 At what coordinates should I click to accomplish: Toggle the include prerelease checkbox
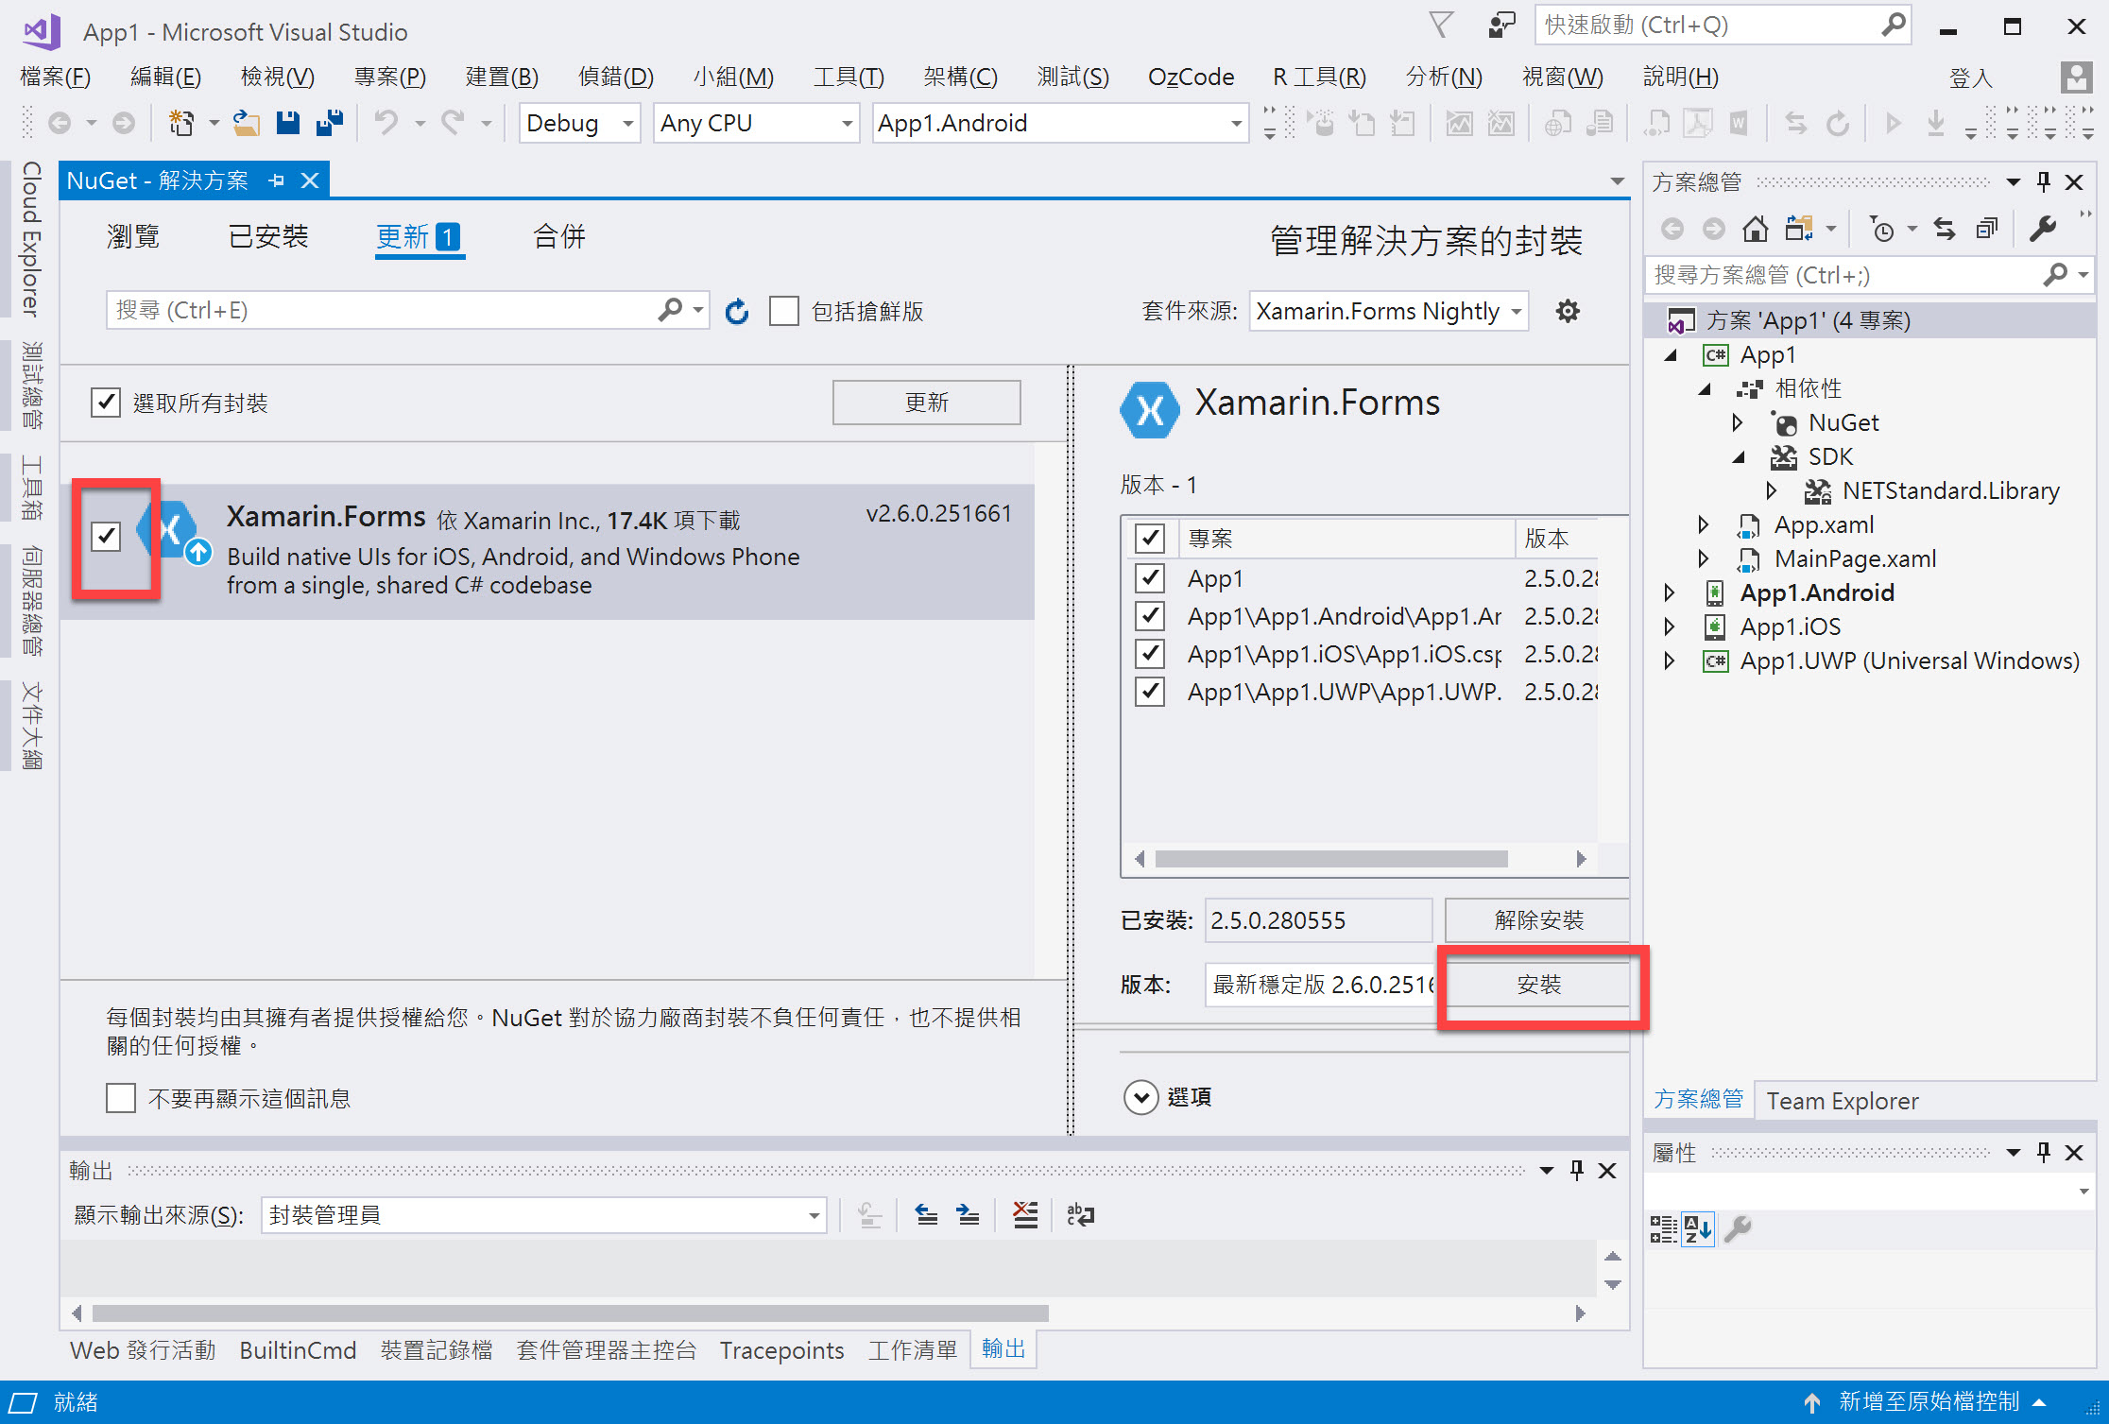tap(784, 311)
